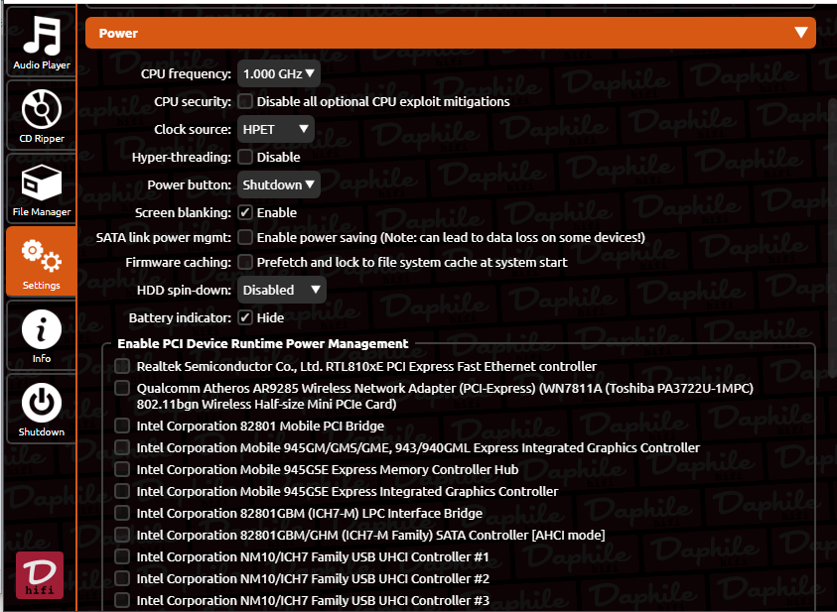The image size is (837, 612).
Task: Open the Power button action dropdown
Action: [x=278, y=184]
